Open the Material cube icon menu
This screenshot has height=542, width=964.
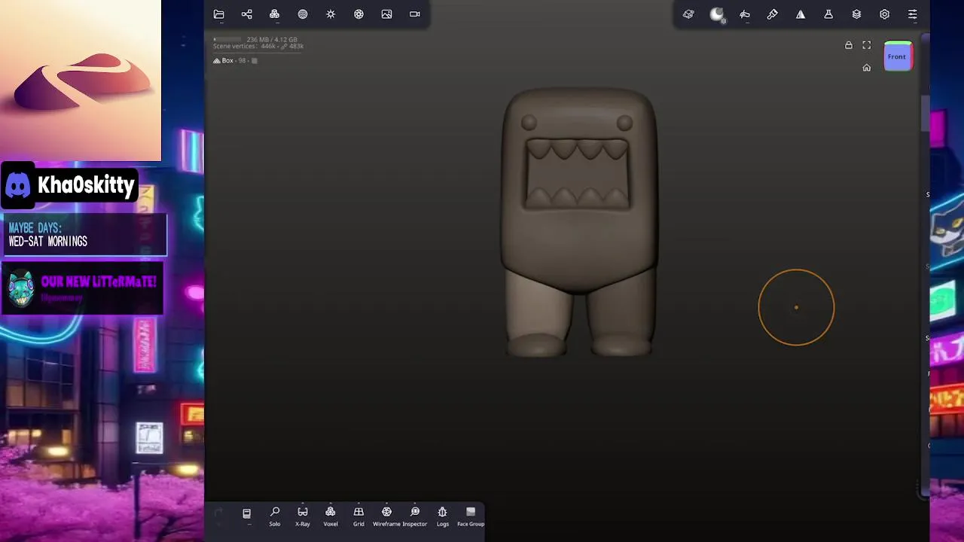(688, 14)
